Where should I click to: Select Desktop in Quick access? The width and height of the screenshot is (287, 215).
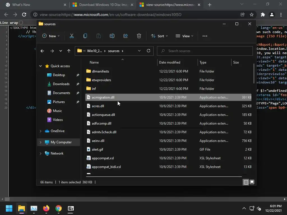[x=59, y=75]
